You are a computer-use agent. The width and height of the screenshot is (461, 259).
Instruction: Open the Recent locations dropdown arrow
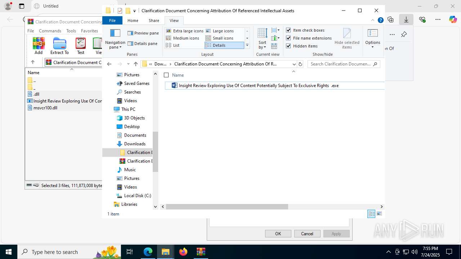pos(128,64)
